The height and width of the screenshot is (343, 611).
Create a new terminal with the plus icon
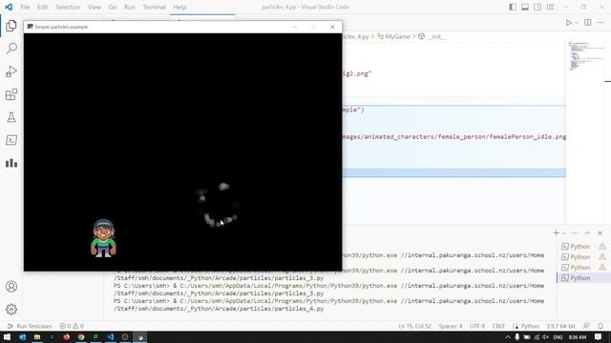point(556,232)
